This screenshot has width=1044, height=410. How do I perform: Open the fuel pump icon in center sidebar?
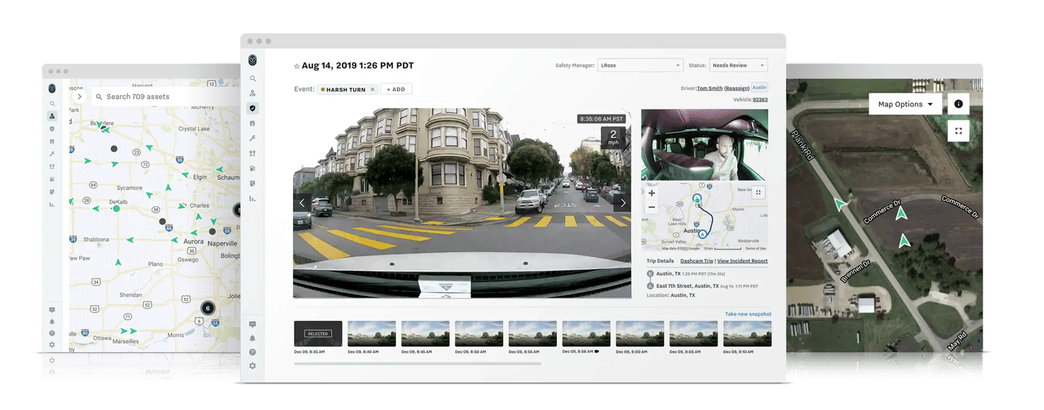coord(253,168)
